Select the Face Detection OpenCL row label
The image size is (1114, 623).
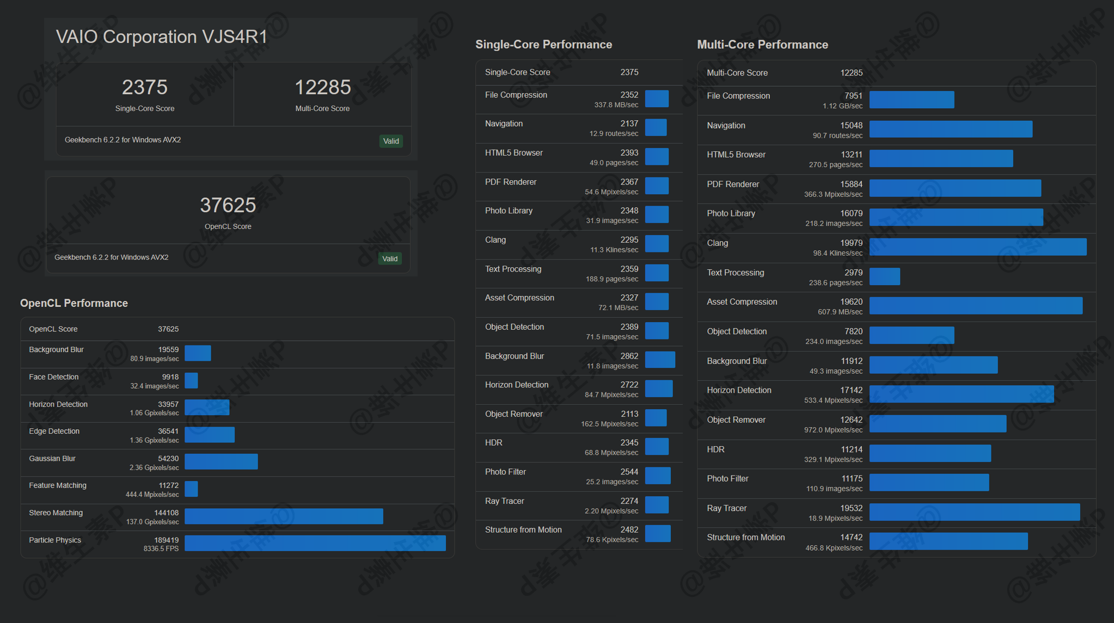coord(53,377)
